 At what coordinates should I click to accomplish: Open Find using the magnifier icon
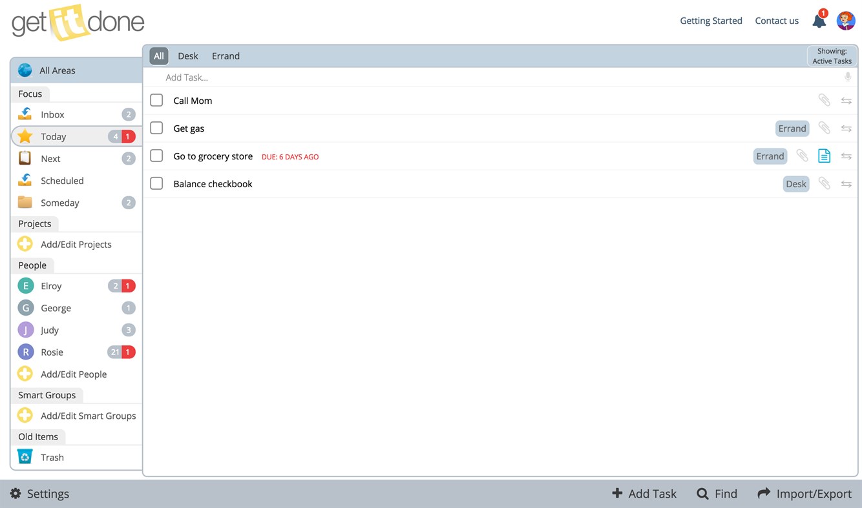pyautogui.click(x=702, y=493)
